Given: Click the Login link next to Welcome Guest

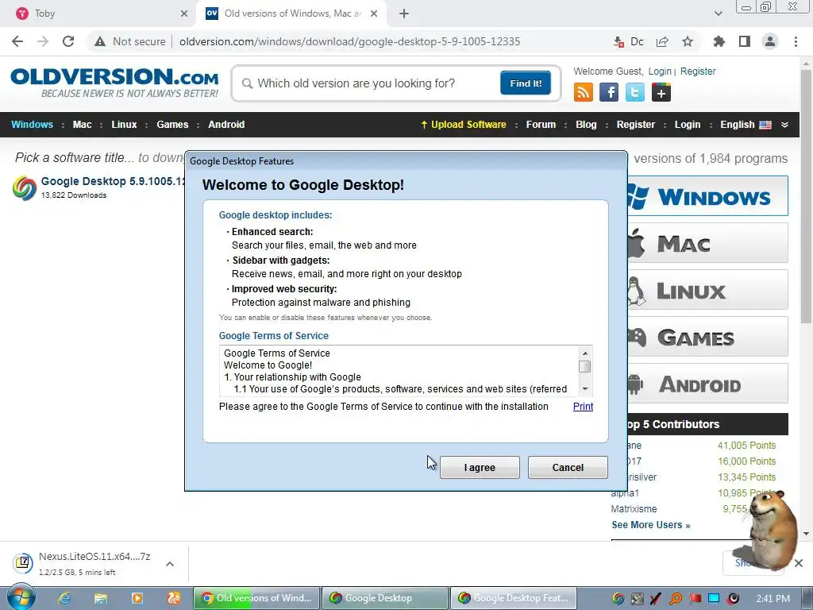Looking at the screenshot, I should tap(660, 71).
